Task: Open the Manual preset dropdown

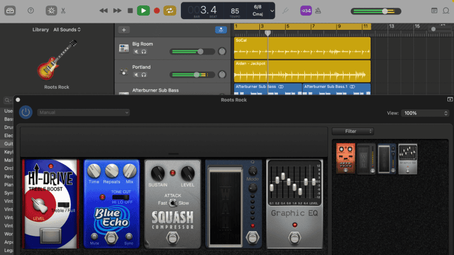Action: coord(83,113)
